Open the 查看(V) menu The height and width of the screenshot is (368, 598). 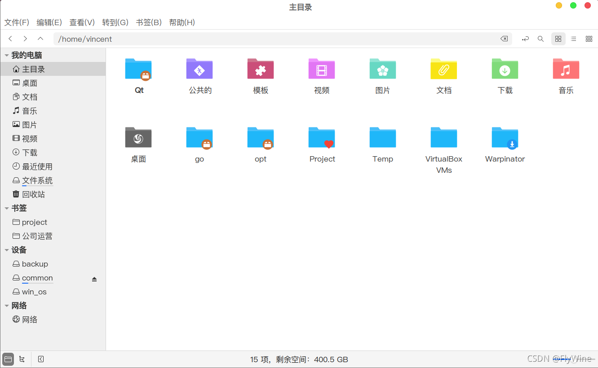click(82, 22)
